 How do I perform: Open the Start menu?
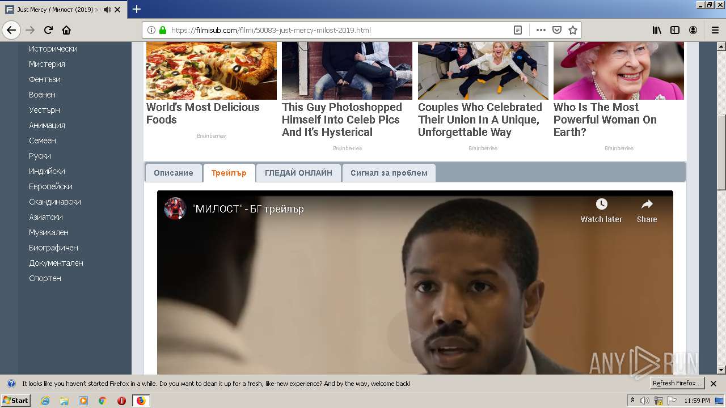16,401
